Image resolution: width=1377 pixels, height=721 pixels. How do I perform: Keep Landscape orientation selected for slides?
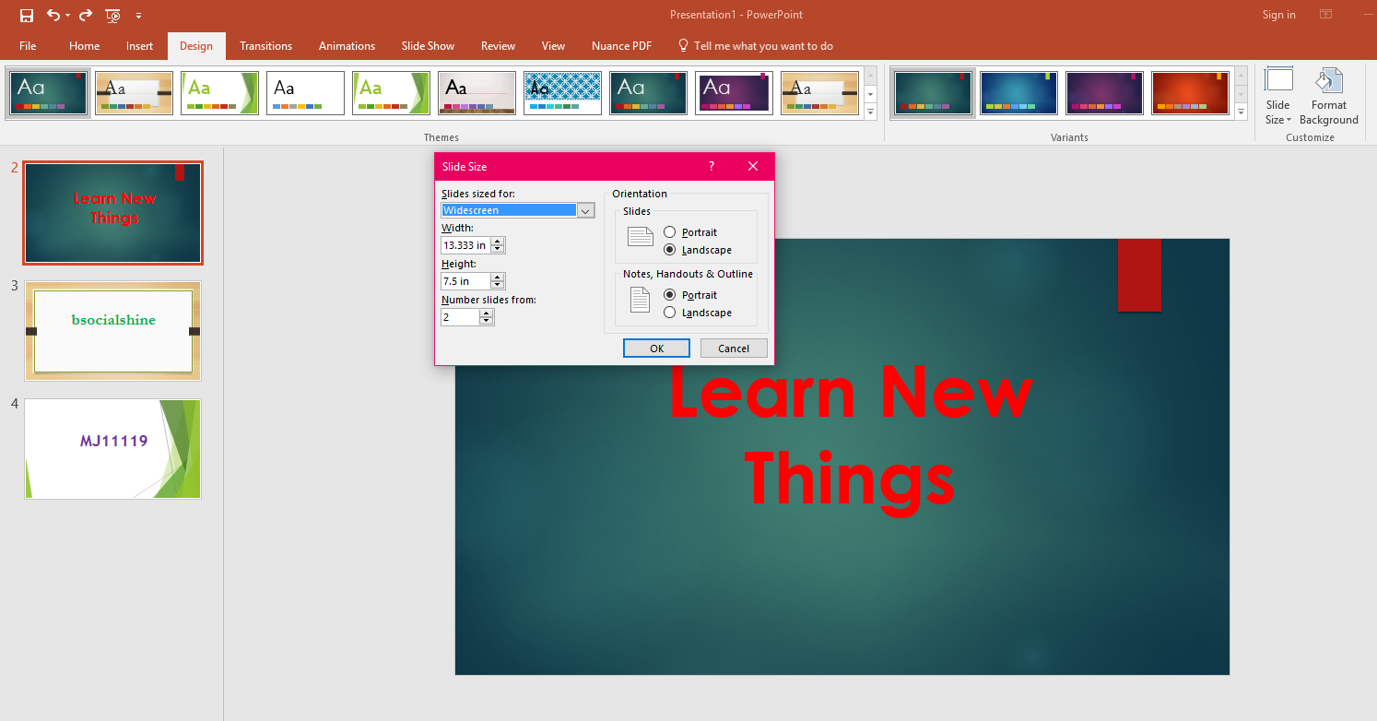click(x=670, y=249)
